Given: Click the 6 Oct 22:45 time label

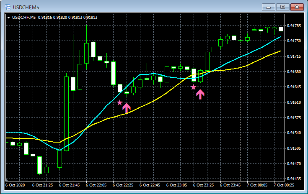Looking at the screenshot, I should point(150,185).
